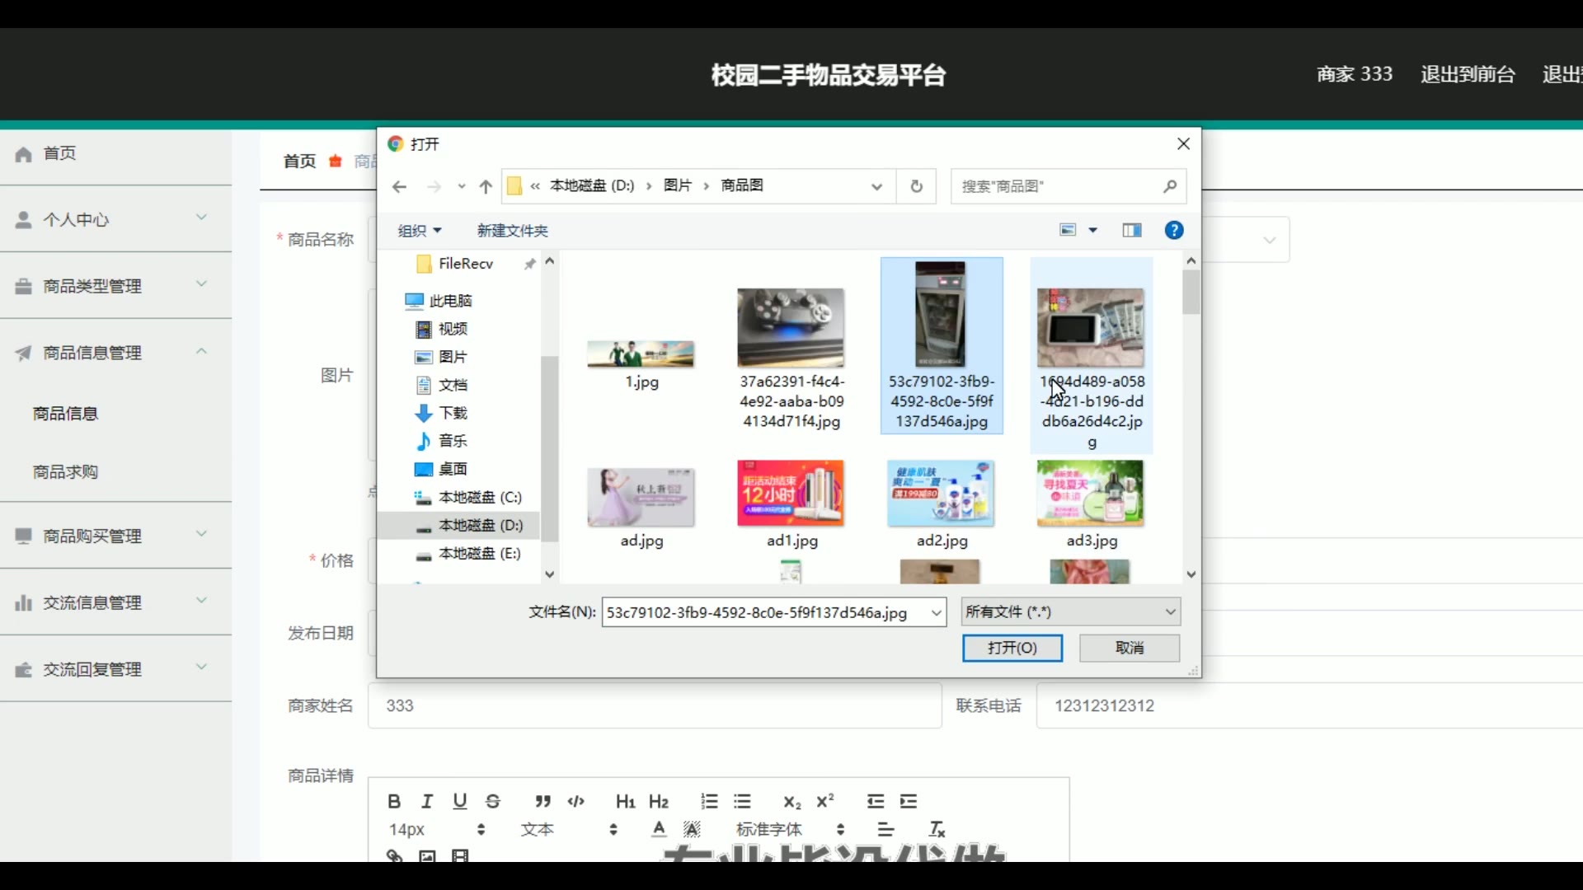
Task: Open the 标准字体 font dropdown
Action: pos(790,829)
